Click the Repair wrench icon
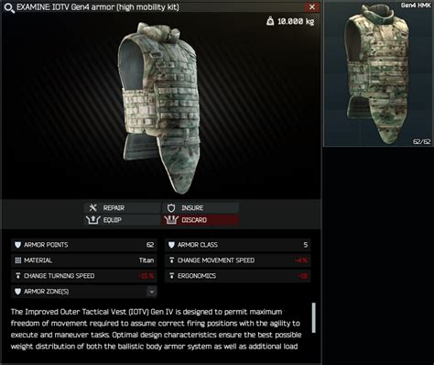The height and width of the screenshot is (365, 434). point(92,208)
